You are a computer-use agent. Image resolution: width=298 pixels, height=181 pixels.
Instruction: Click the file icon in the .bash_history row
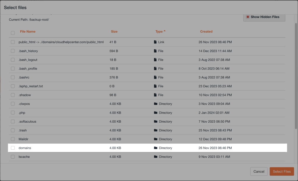pyautogui.click(x=155, y=51)
